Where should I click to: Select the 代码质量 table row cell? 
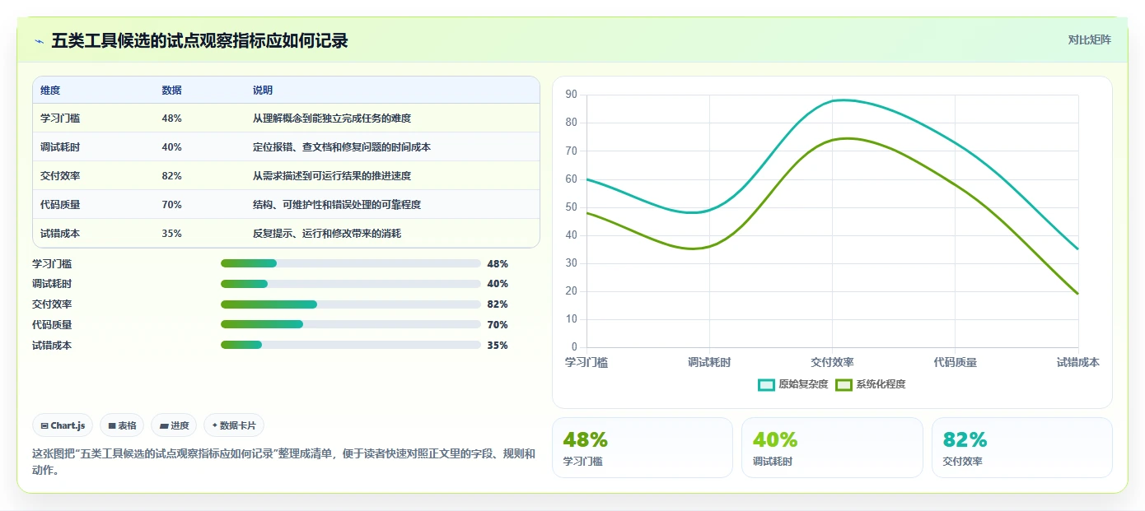tap(60, 205)
